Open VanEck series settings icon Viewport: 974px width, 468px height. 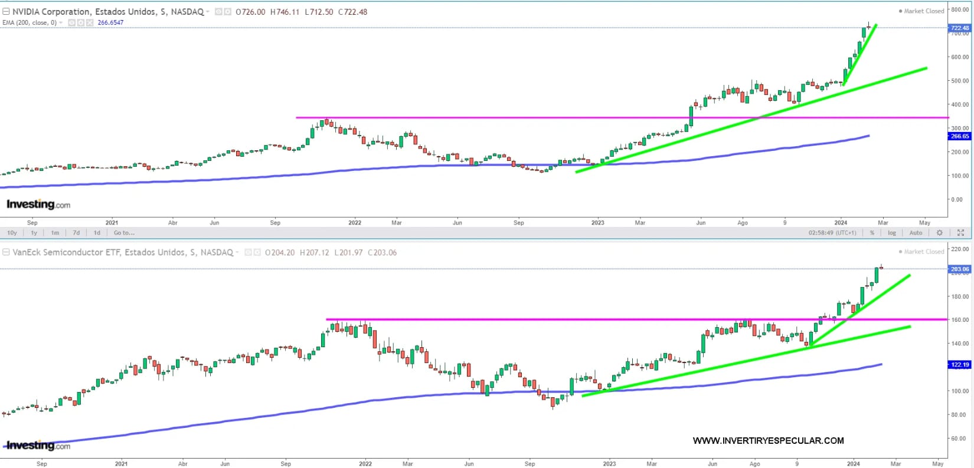[257, 252]
